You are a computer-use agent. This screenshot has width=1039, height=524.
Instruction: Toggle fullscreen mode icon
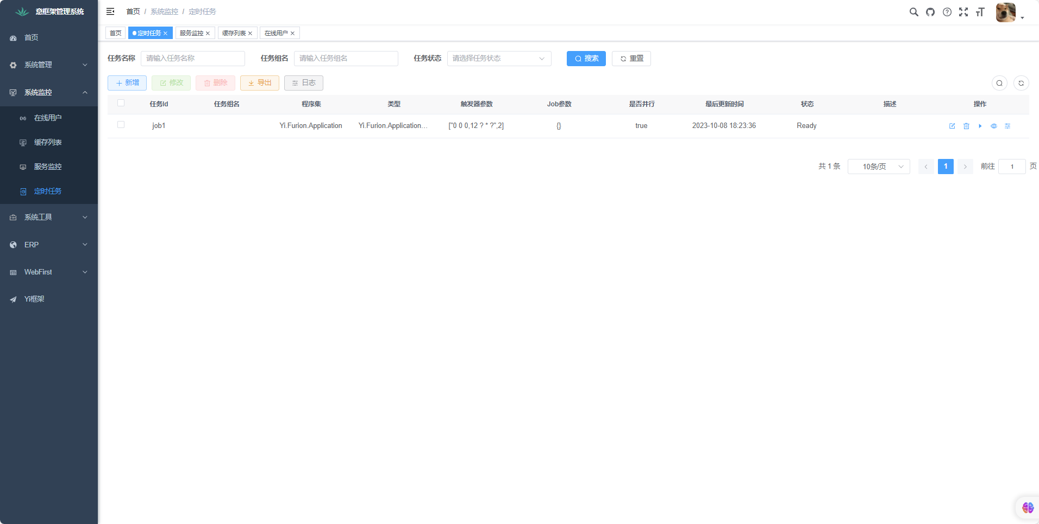(963, 12)
